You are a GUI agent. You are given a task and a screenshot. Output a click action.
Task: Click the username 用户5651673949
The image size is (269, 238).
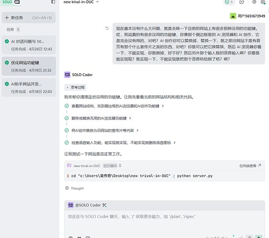pos(251,16)
